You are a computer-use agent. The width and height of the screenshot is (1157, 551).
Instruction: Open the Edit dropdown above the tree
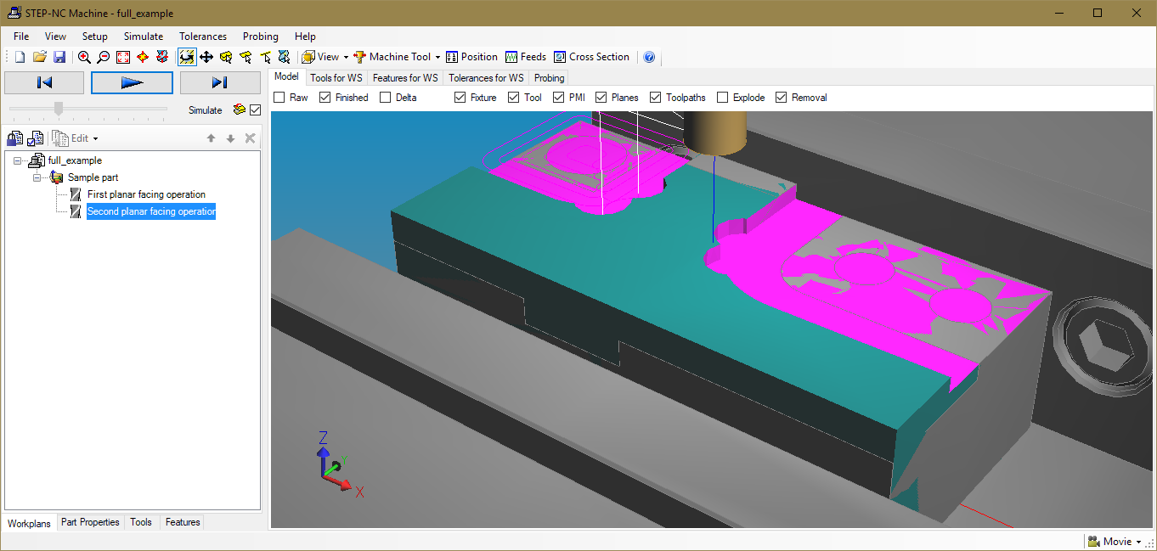click(x=75, y=138)
